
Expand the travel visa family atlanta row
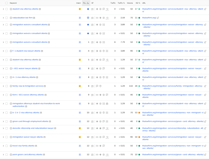click(x=3, y=146)
